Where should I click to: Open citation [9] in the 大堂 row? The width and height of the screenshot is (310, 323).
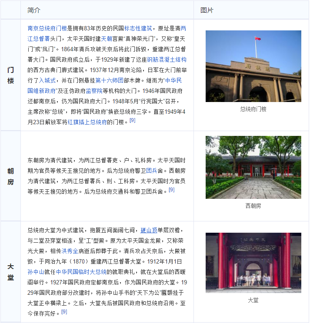coord(64,312)
